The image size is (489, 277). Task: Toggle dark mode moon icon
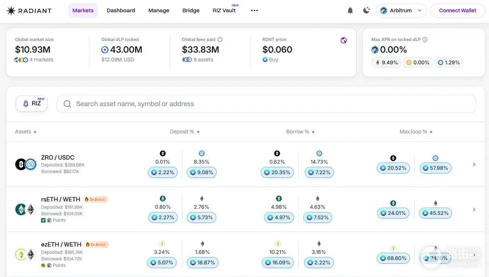click(366, 10)
